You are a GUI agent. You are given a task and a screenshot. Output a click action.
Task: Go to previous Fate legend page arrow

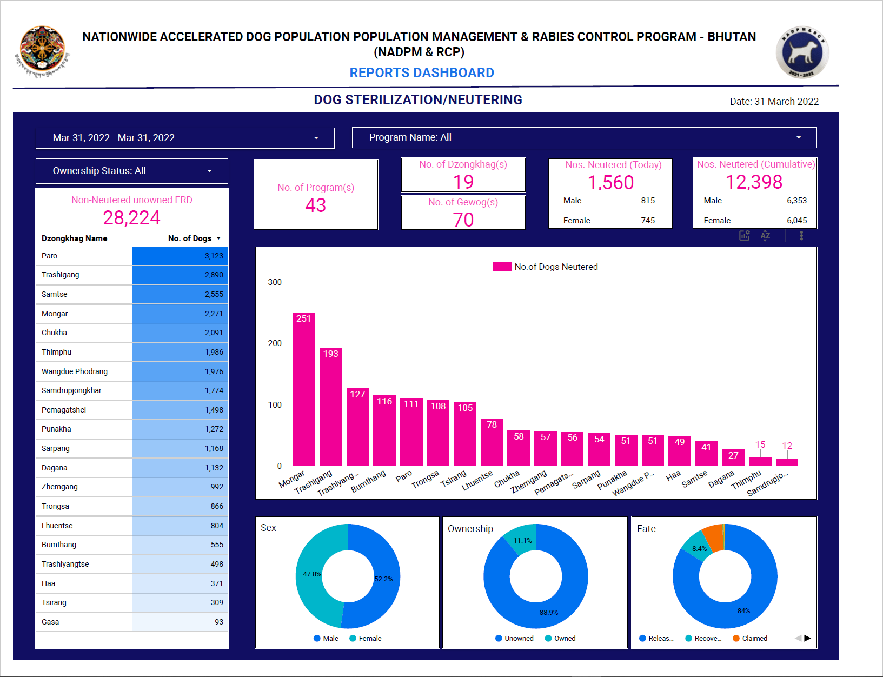tap(798, 638)
